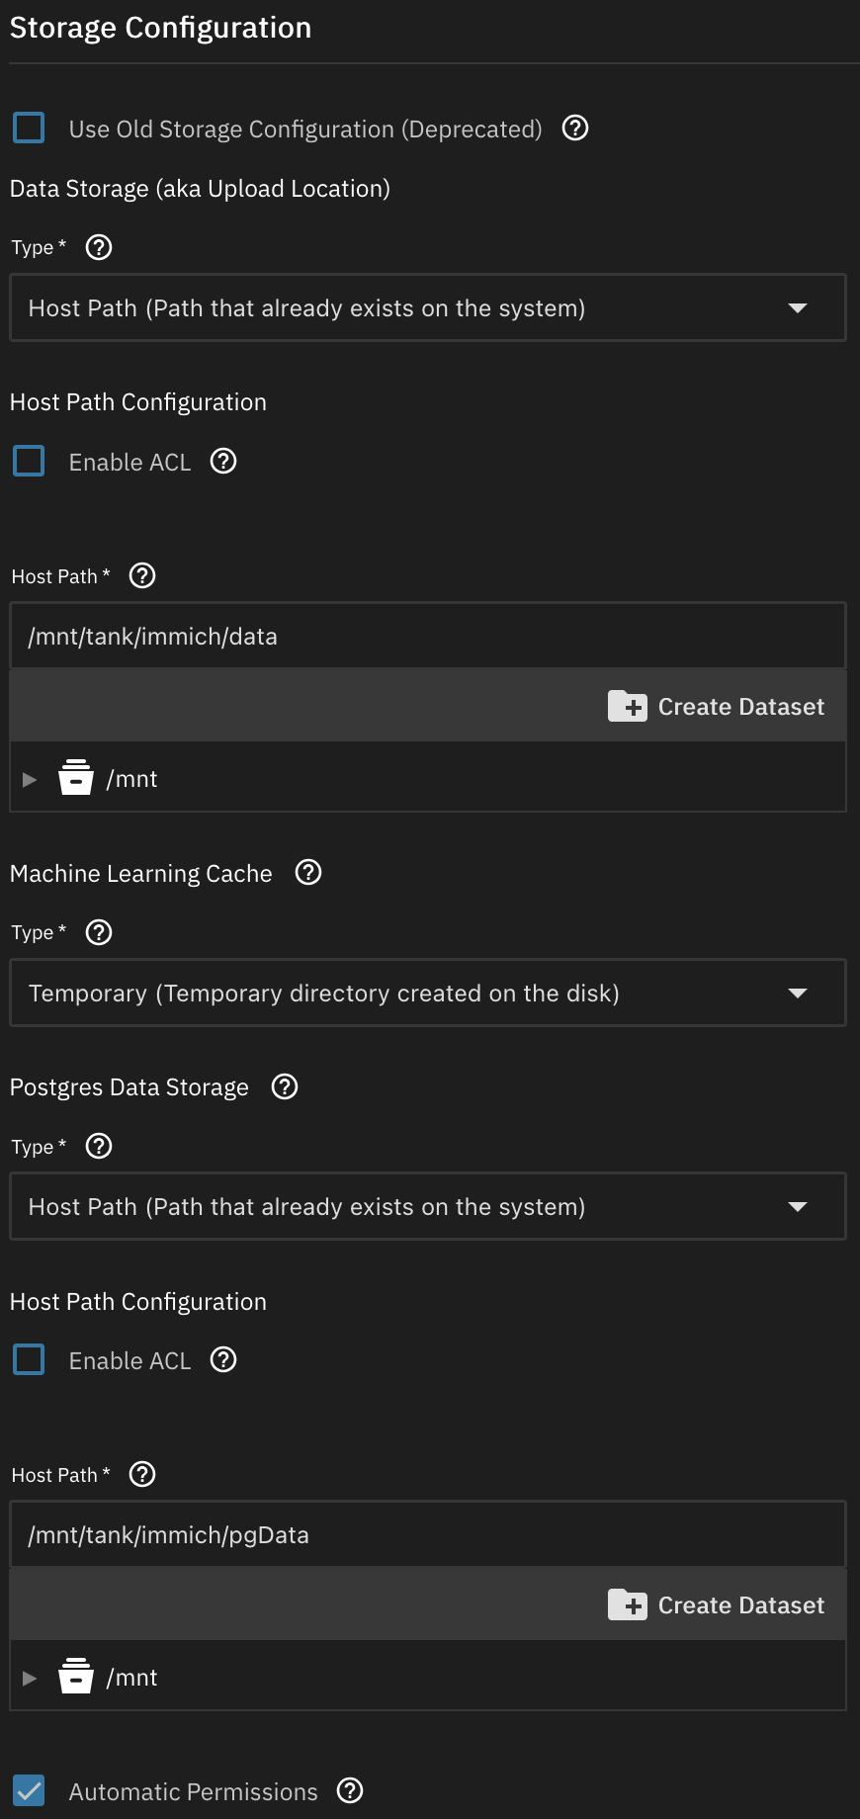Expand the /mnt directory tree for Data Storage

pos(30,778)
